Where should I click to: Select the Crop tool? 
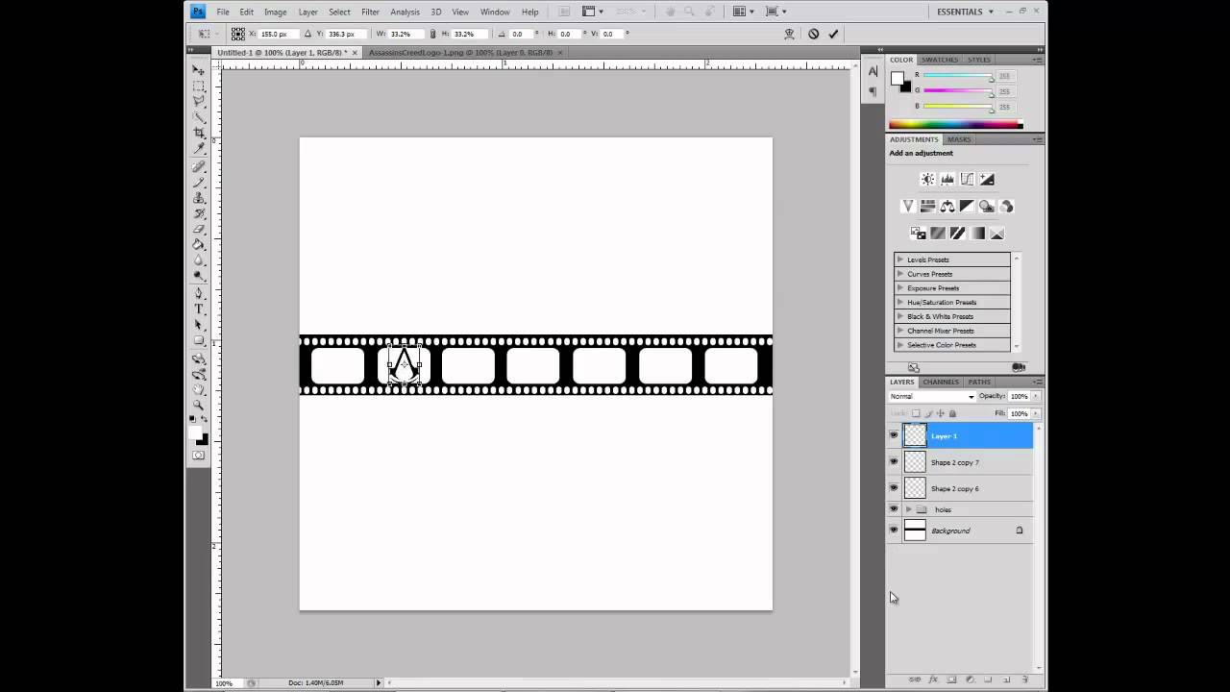199,133
